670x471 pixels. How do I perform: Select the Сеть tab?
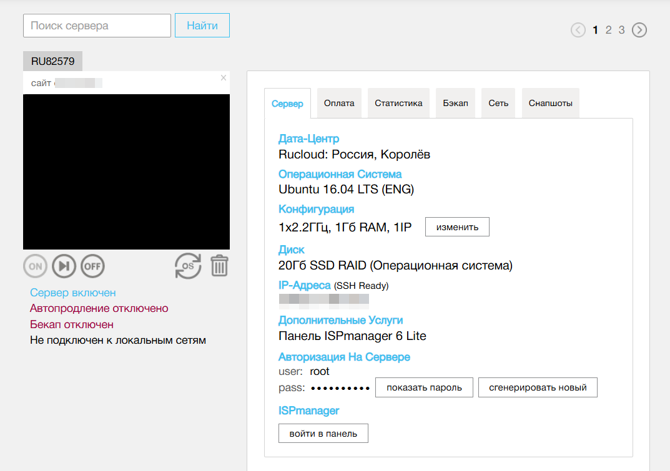[498, 104]
